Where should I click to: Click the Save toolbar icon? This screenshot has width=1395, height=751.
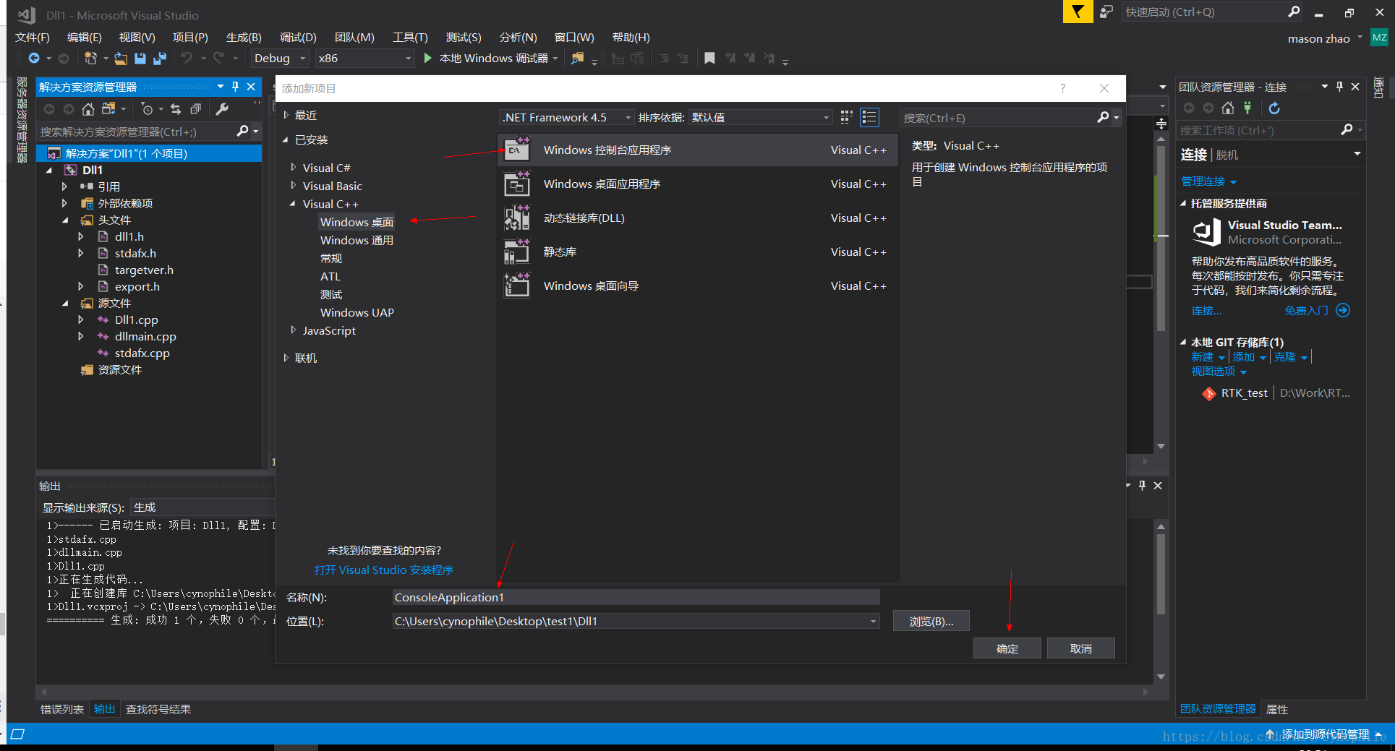point(140,59)
